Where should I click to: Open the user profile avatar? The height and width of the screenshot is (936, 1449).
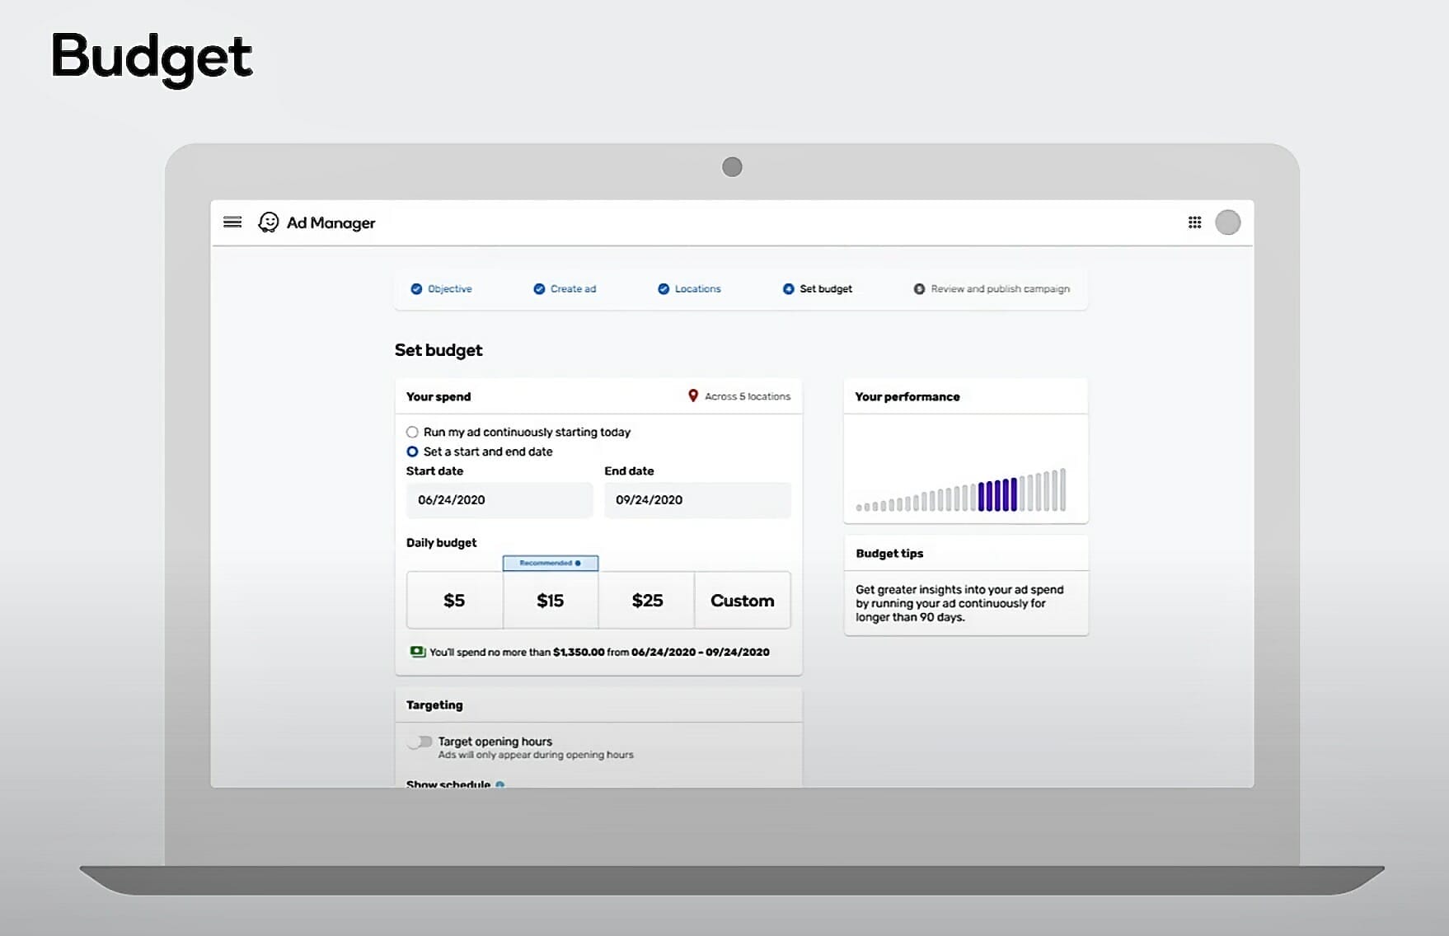1227,222
